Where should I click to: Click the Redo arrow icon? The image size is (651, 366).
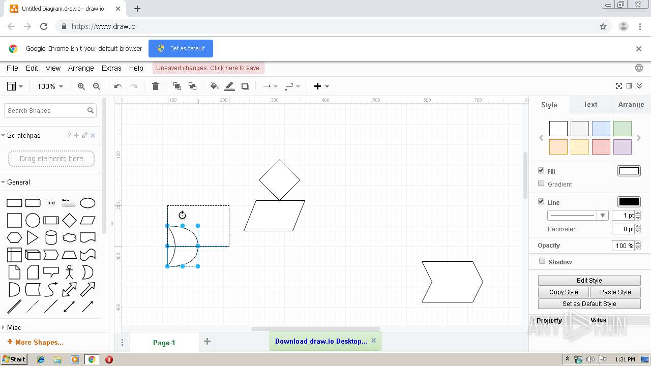(134, 86)
